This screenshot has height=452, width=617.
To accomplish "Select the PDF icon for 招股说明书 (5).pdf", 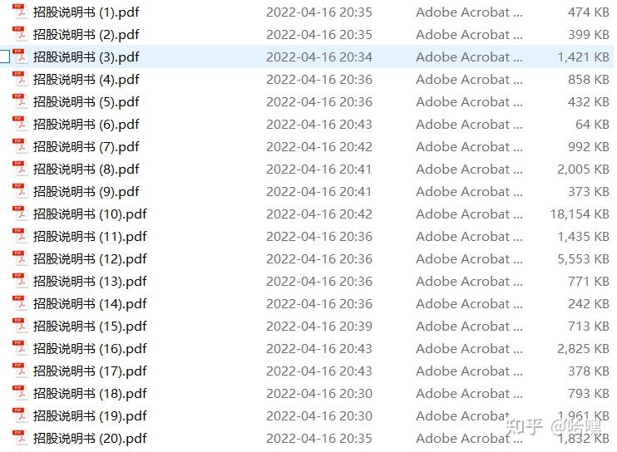I will 20,101.
